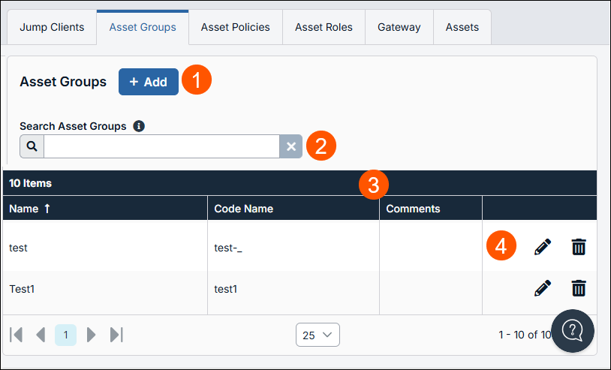The height and width of the screenshot is (370, 611).
Task: Open the help chat bubble icon
Action: [x=573, y=331]
